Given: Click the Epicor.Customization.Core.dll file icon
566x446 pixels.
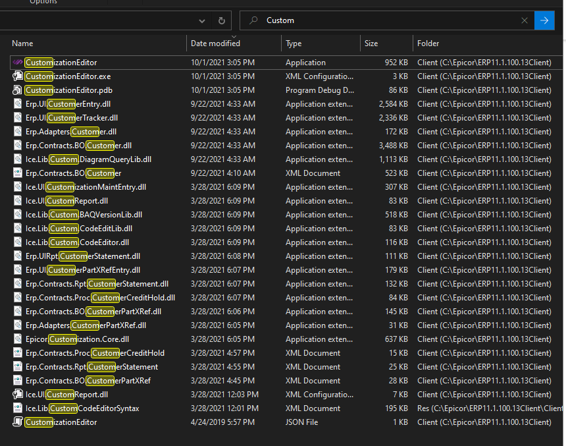Looking at the screenshot, I should pos(18,339).
